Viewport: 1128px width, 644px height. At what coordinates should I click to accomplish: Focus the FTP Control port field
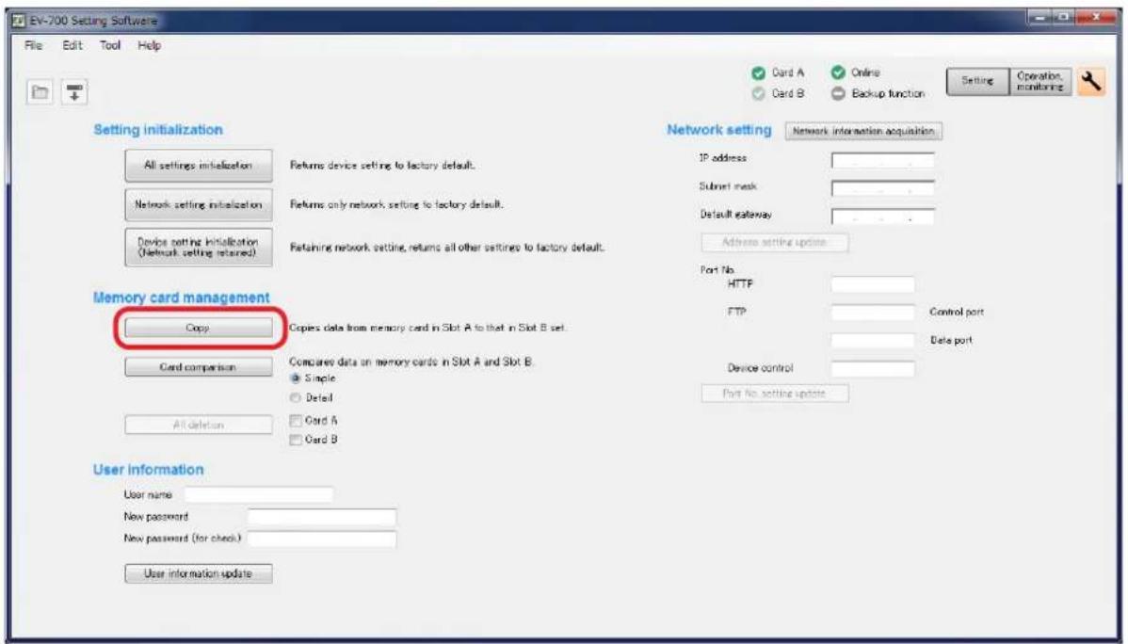(x=873, y=313)
